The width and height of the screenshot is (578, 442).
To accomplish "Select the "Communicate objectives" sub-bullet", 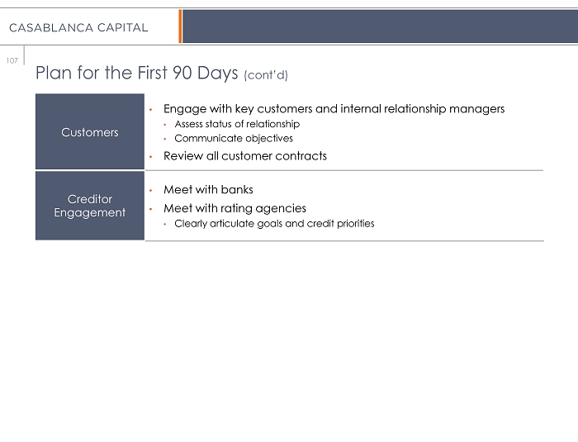I will [234, 138].
